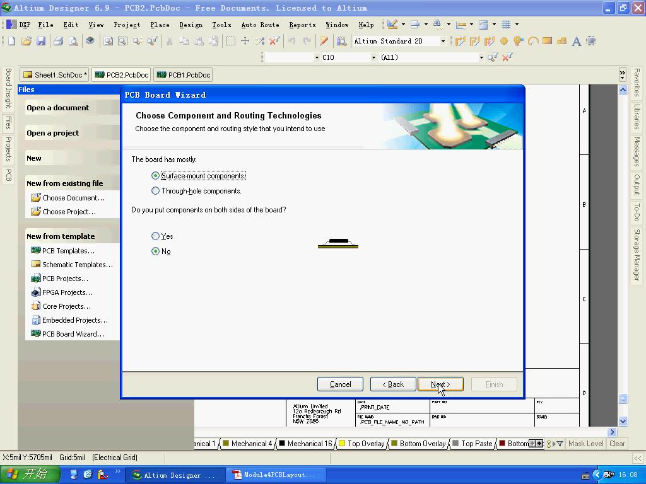Open the File menu
Screen dimensions: 646x484
[x=45, y=25]
